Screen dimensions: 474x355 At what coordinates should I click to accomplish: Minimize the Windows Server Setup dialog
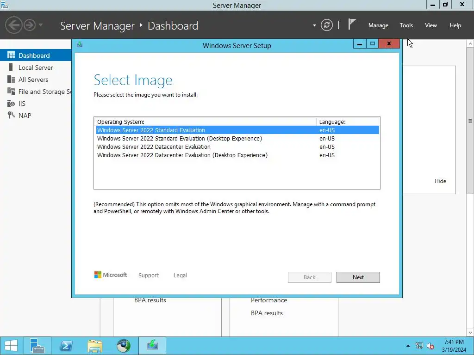[x=359, y=44]
